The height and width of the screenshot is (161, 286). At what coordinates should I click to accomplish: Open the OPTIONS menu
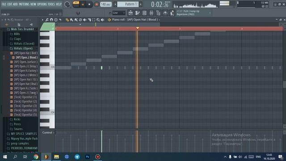point(42,4)
